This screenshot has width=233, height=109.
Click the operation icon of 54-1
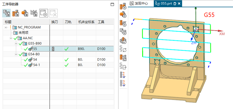click(x=30, y=65)
